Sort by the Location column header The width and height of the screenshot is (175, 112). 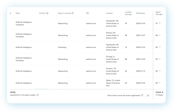tap(109, 13)
